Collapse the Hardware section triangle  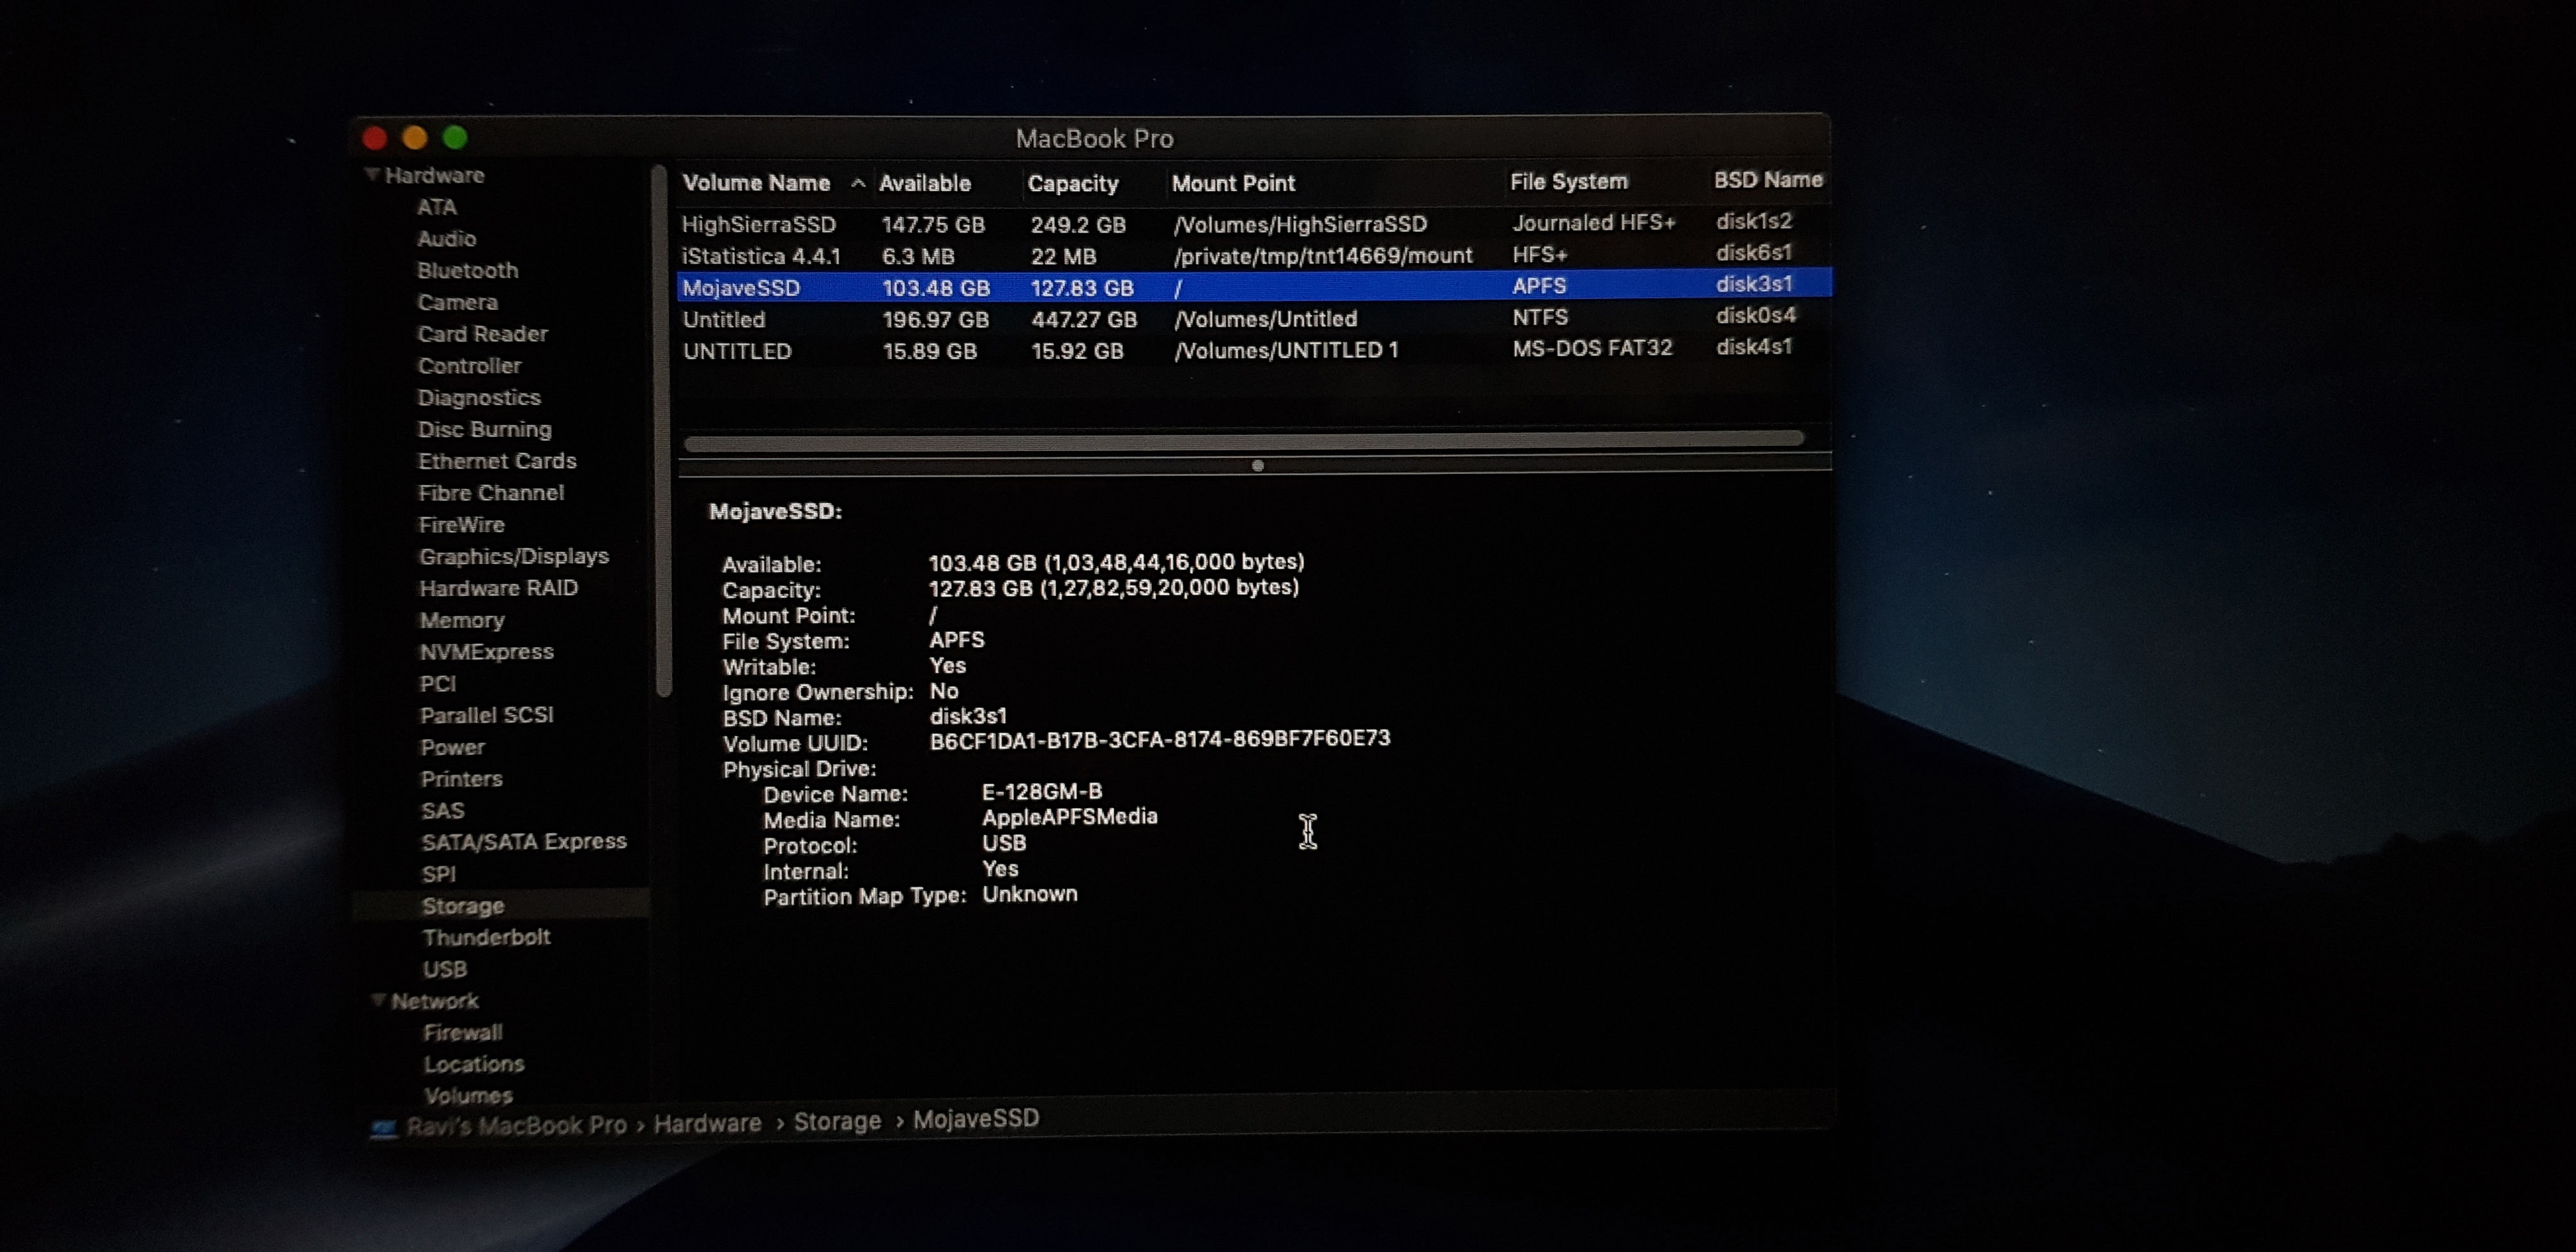point(372,175)
